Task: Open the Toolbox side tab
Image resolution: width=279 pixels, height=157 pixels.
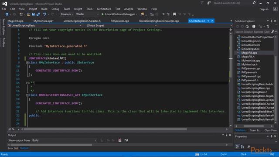Action: point(3,42)
